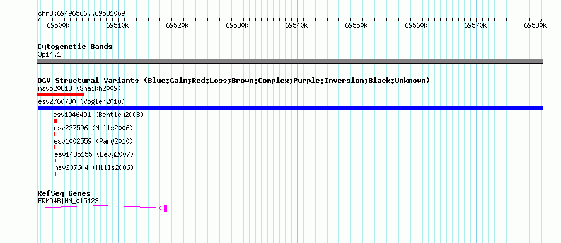Image resolution: width=561 pixels, height=243 pixels.
Task: Select the RefSeq Genes track title
Action: coord(64,194)
